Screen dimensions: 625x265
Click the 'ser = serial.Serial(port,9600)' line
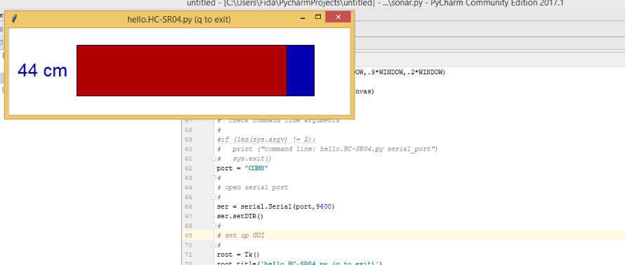pos(276,207)
